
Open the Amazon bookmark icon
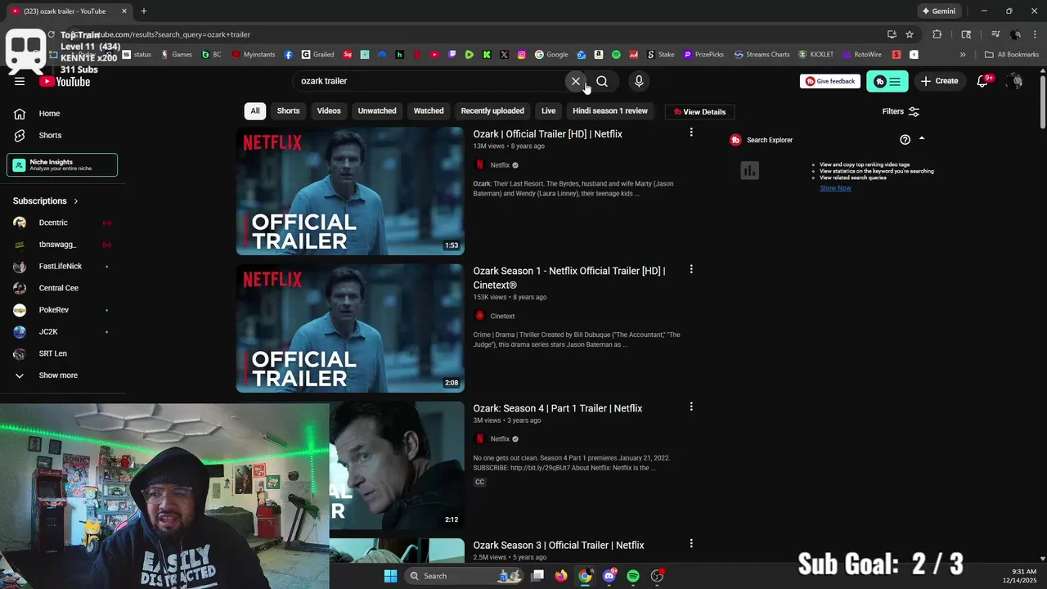tap(599, 55)
